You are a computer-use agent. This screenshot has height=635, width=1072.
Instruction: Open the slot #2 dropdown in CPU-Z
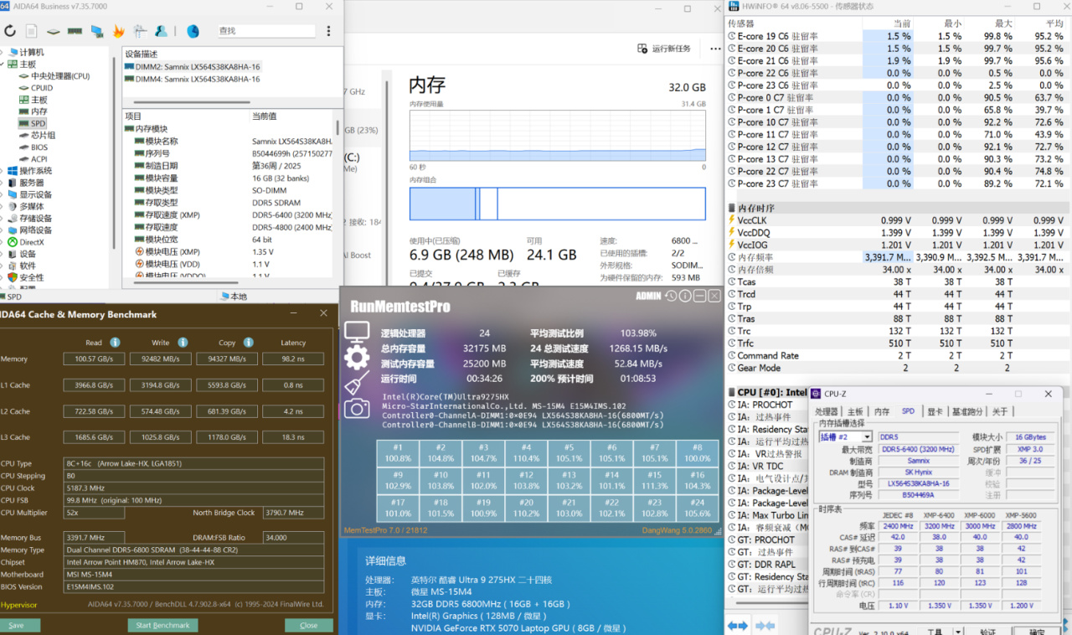867,437
